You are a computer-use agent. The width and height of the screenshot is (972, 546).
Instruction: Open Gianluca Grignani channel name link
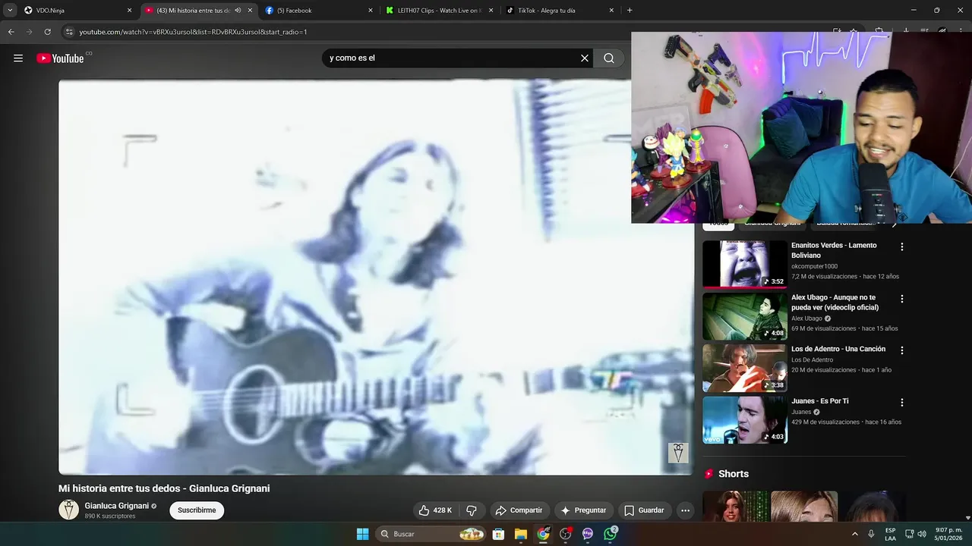point(117,506)
